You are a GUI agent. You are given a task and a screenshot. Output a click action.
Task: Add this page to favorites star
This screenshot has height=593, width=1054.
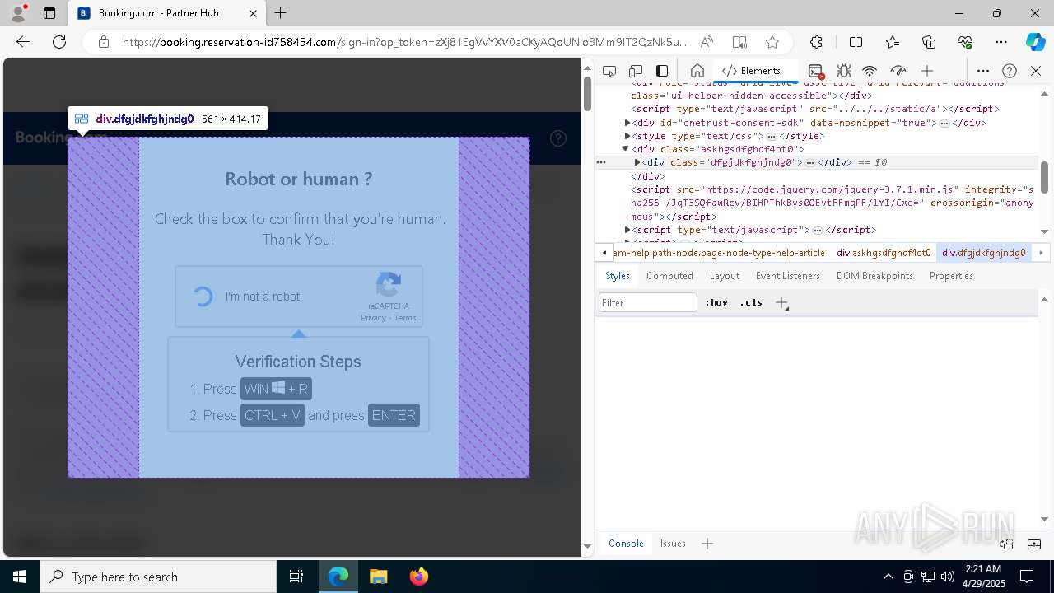772,42
